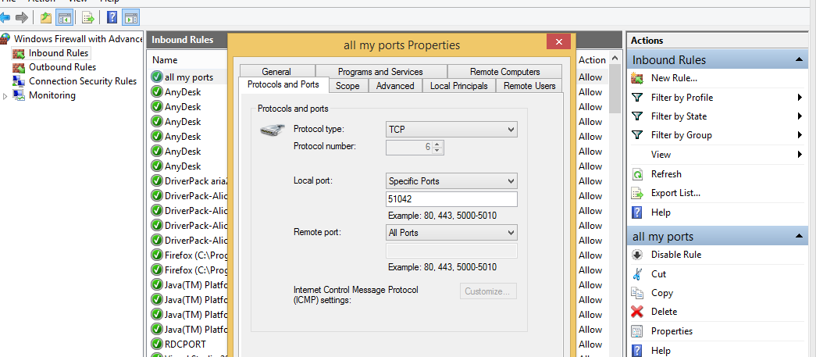Click New Rule... action link
Image resolution: width=816 pixels, height=357 pixels.
coord(674,79)
